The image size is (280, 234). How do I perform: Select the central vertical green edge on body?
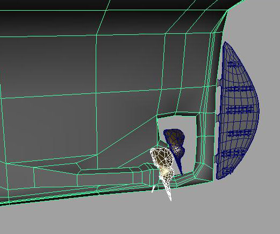click(97, 100)
